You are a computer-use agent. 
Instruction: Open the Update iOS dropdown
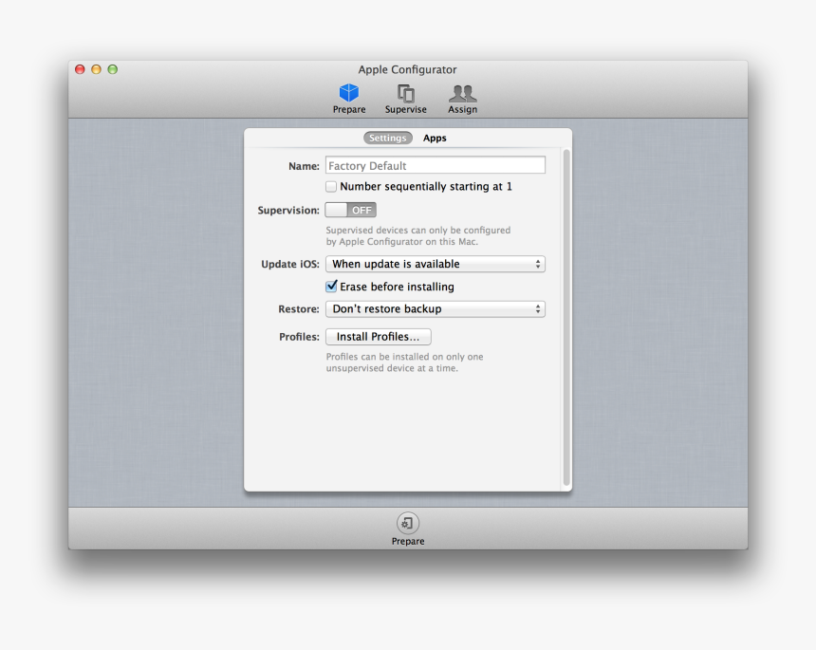pos(435,264)
